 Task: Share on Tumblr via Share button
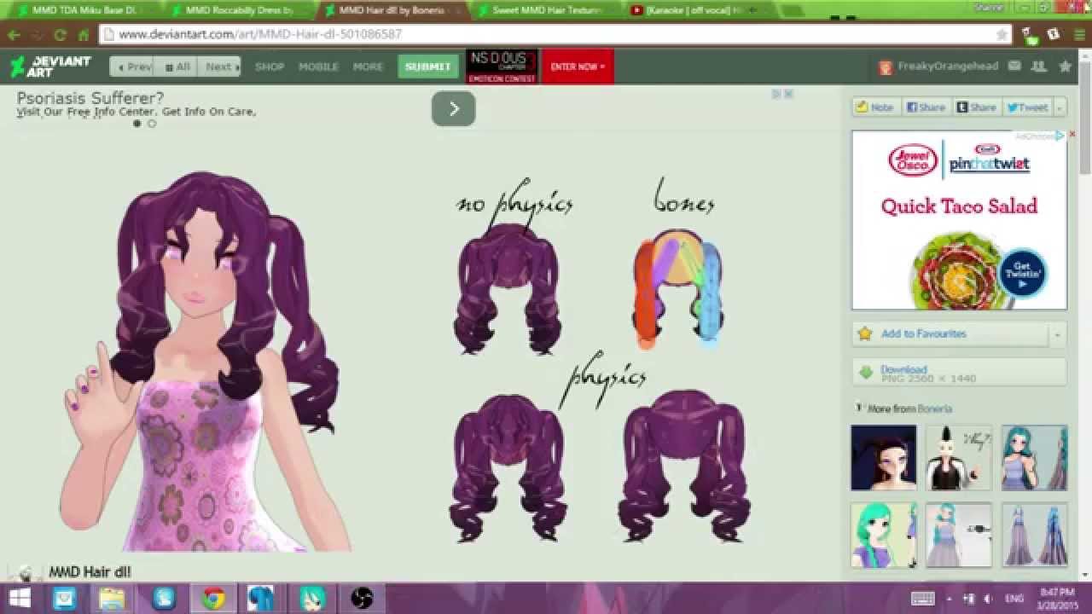[x=977, y=107]
